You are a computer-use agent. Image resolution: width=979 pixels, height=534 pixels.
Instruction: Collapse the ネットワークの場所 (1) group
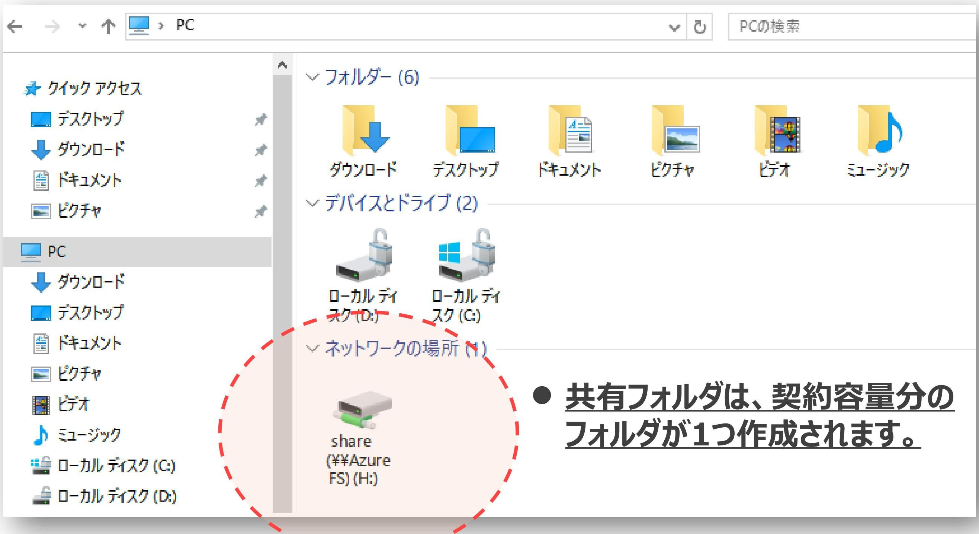[x=312, y=349]
